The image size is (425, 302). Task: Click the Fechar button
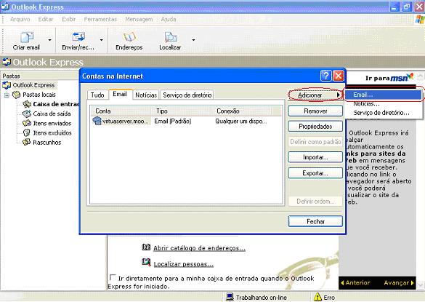[315, 221]
